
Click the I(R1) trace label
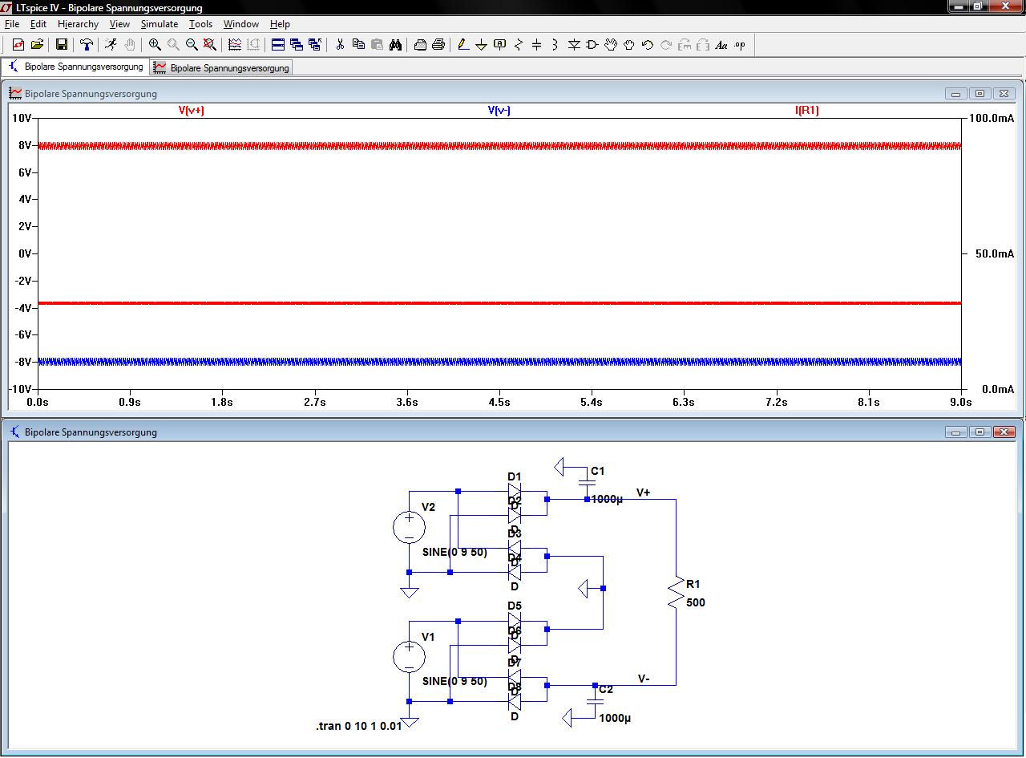(x=806, y=111)
